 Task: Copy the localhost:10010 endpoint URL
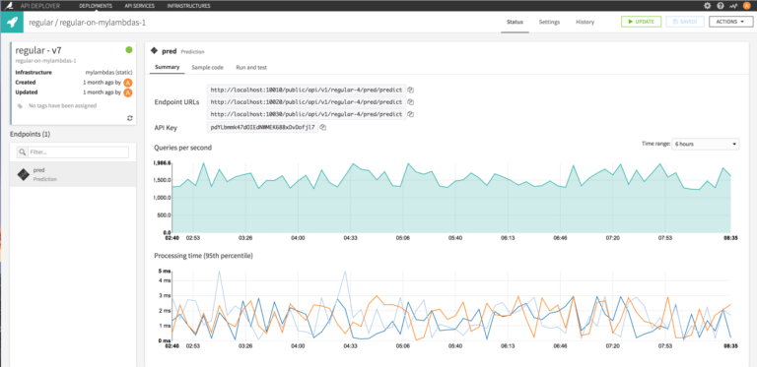pyautogui.click(x=411, y=90)
